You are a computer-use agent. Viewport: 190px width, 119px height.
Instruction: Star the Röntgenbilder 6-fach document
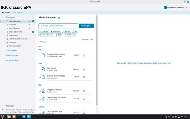[x=84, y=91]
